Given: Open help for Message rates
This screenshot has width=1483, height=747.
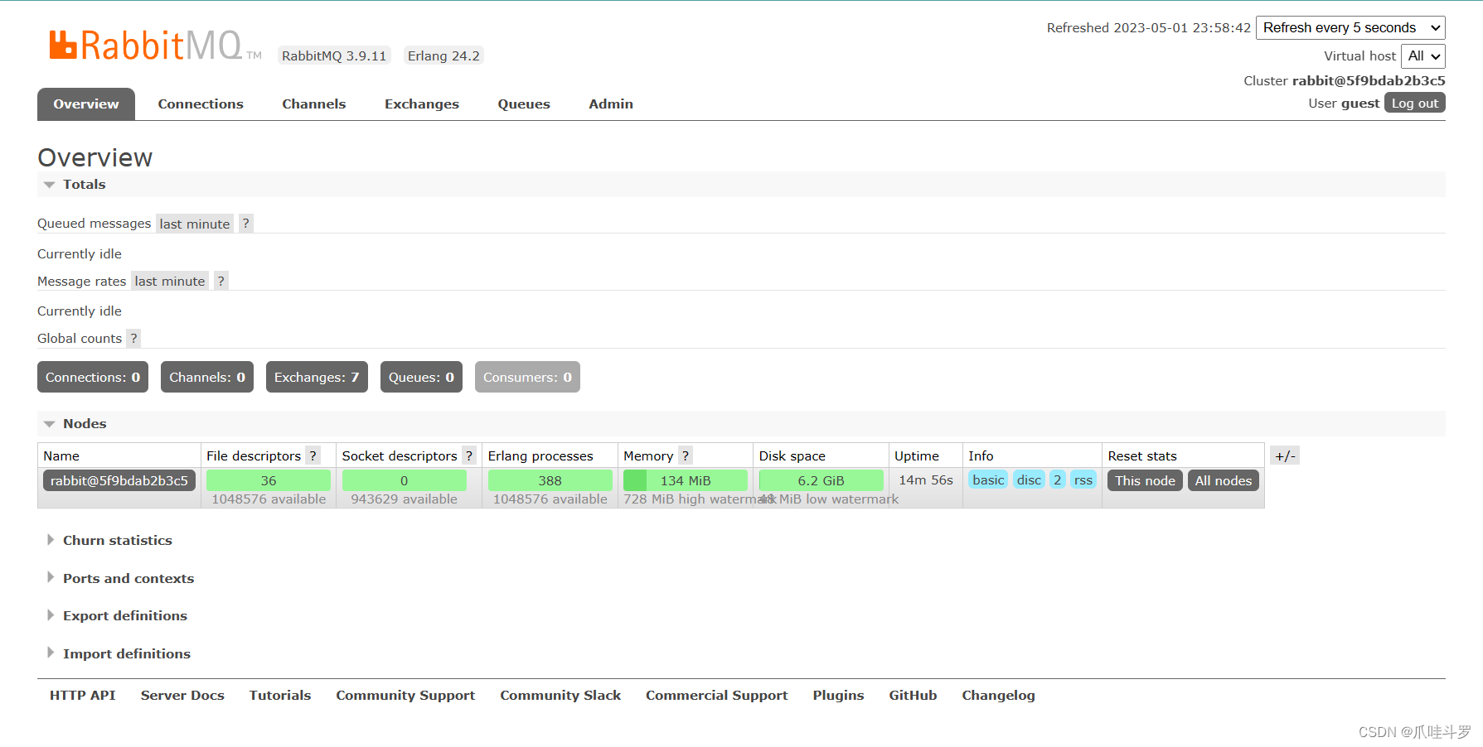Looking at the screenshot, I should click(221, 281).
